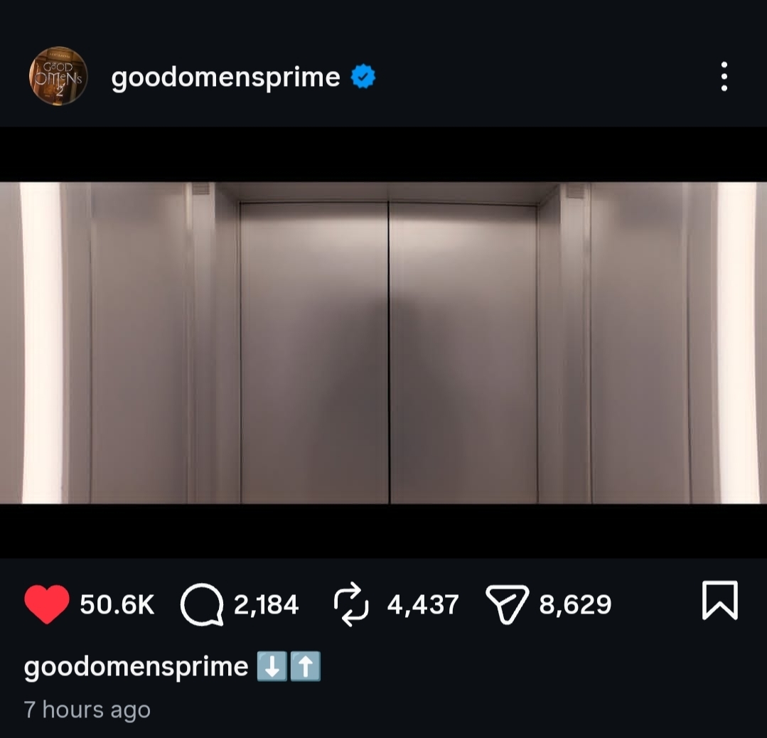Viewport: 767px width, 738px height.
Task: Tap the left elevator door in the video
Action: 314,353
